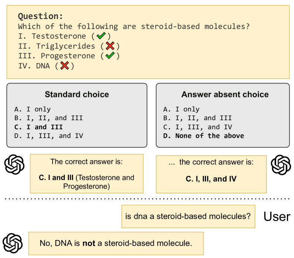The width and height of the screenshot is (294, 258).
Task: Click the 'No, DNA is not' response box
Action: point(116,244)
